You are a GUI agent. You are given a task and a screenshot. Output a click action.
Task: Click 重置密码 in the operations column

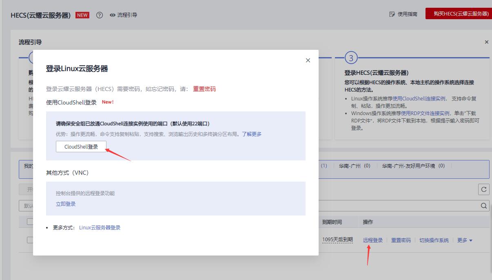click(x=401, y=240)
